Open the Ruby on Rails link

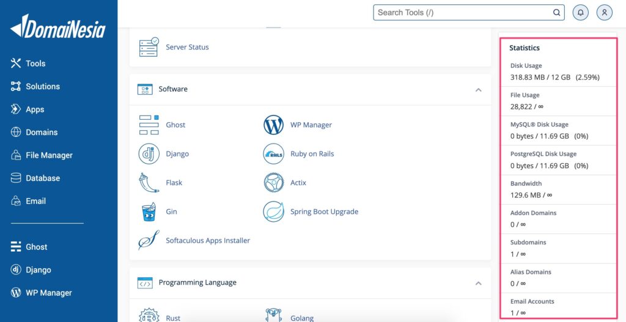coord(312,153)
